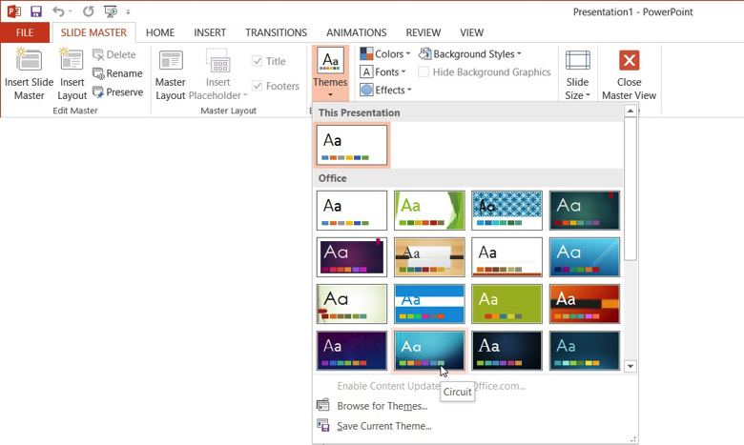This screenshot has height=445, width=744.
Task: Click the Close Master View icon
Action: tap(629, 62)
